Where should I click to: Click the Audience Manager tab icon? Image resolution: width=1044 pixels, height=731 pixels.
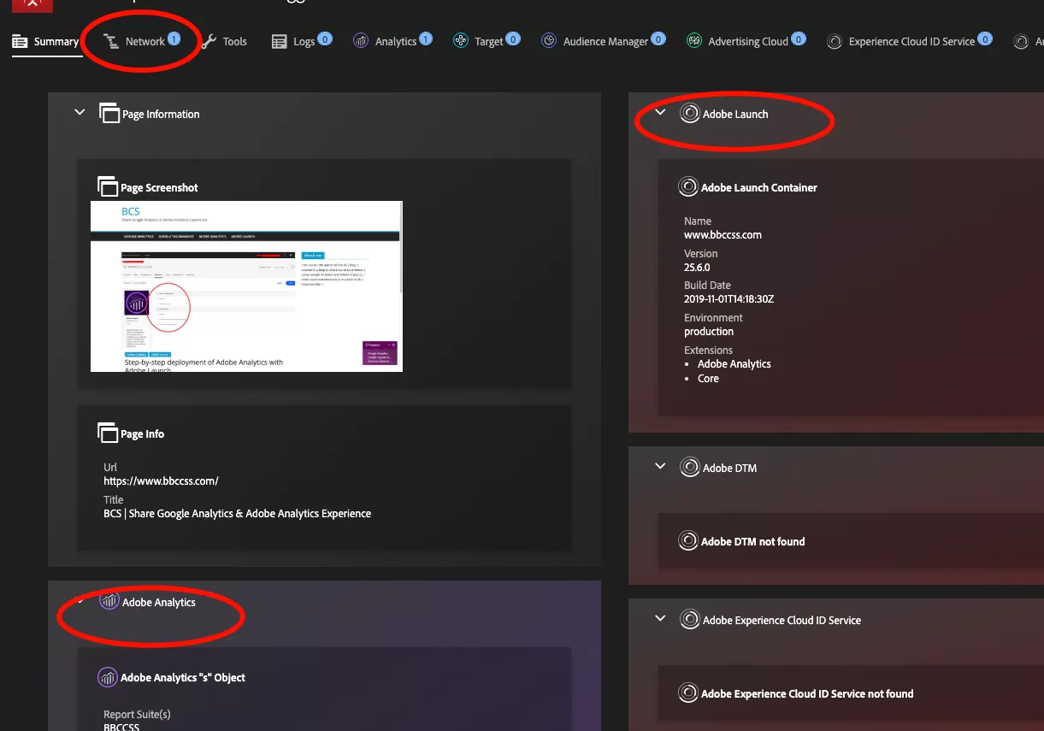point(549,40)
